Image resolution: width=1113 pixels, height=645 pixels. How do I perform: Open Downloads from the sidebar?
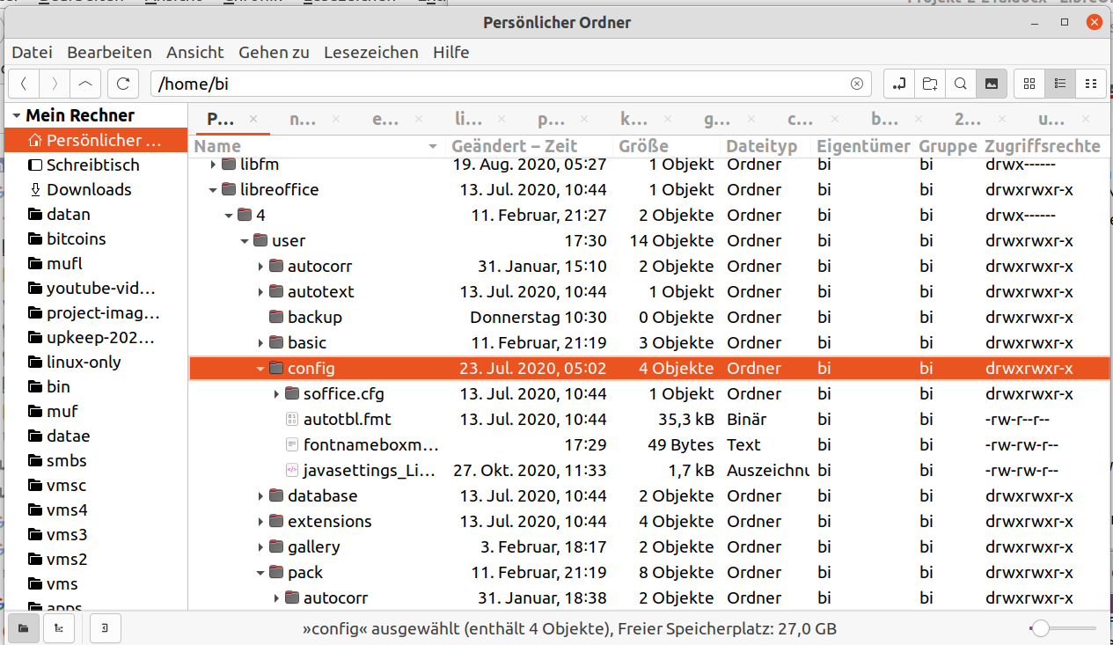tap(88, 189)
